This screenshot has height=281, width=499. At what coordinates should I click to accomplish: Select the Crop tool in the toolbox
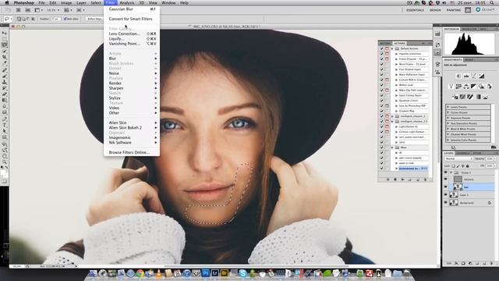pos(5,57)
